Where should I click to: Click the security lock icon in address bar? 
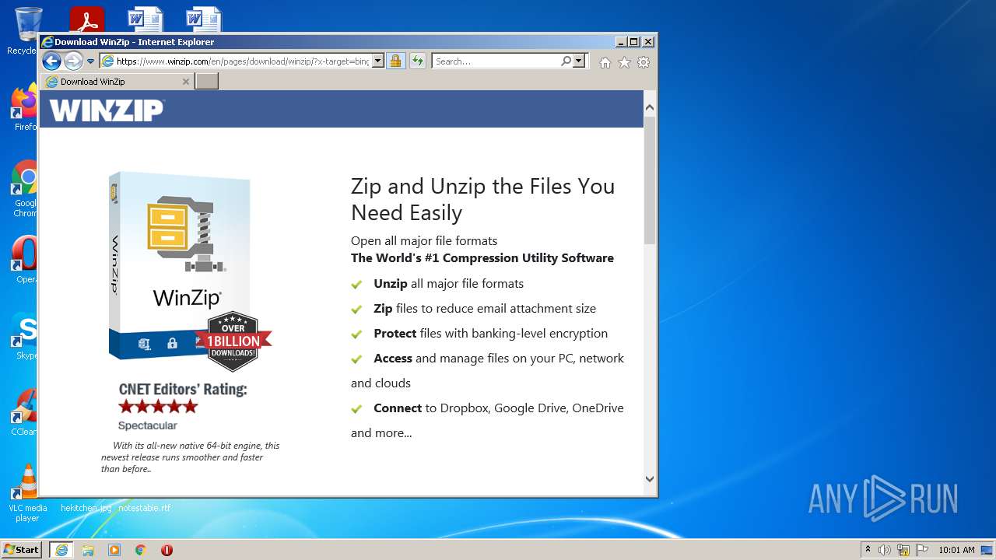[395, 61]
